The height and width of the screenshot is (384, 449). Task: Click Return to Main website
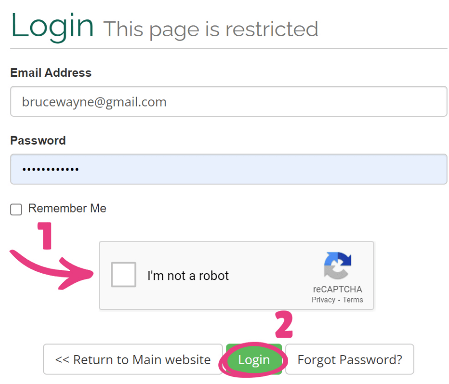(x=133, y=359)
